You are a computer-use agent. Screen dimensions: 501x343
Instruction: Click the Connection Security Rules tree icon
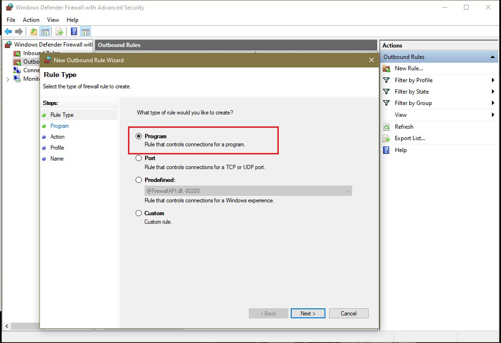click(17, 70)
